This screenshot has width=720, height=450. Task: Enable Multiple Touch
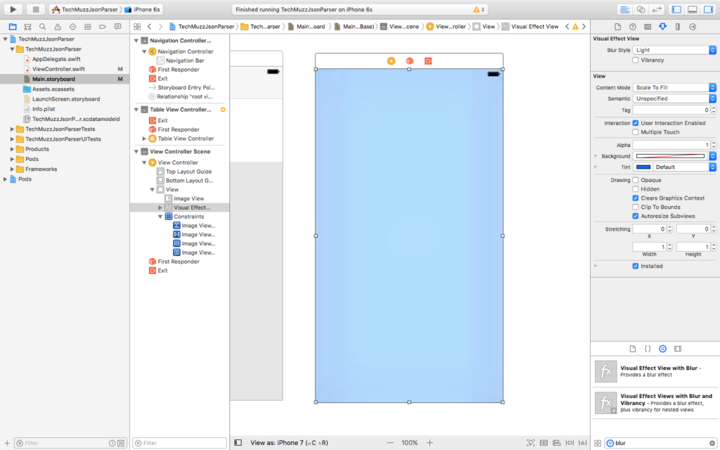coord(636,132)
